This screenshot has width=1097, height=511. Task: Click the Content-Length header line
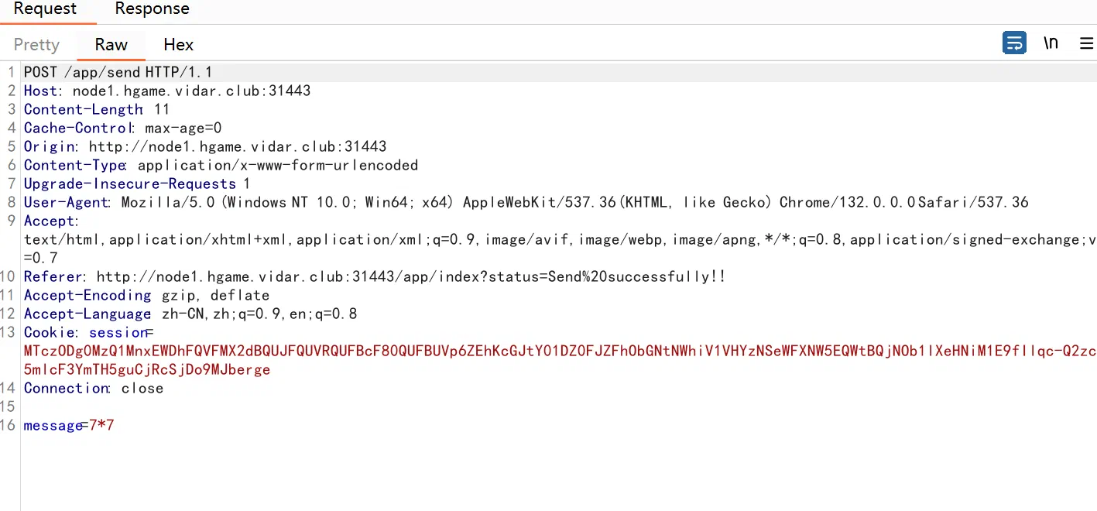point(97,109)
